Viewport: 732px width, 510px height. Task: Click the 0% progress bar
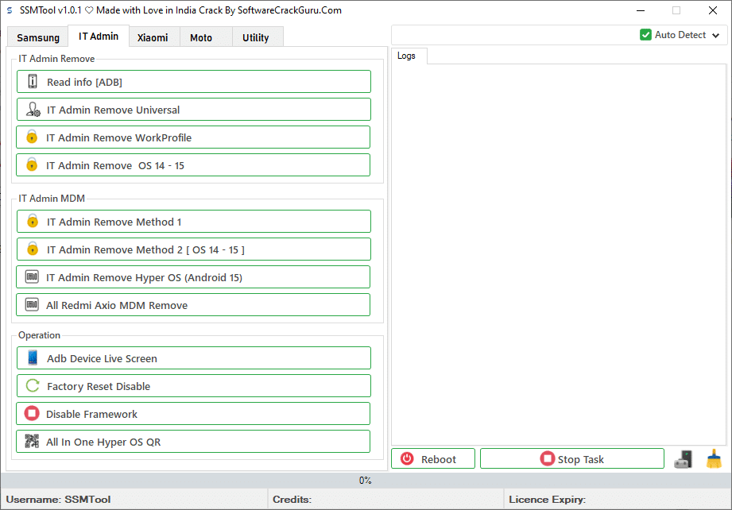pyautogui.click(x=366, y=480)
